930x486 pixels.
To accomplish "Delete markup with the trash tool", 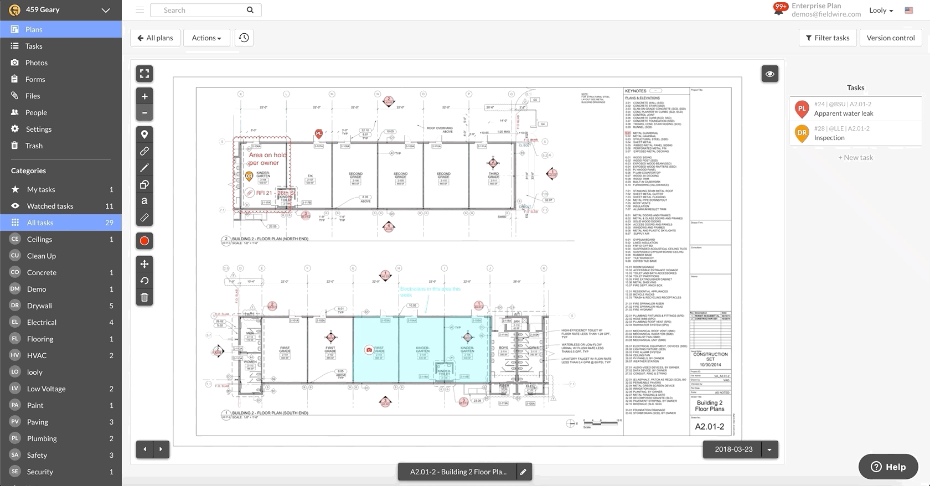I will click(144, 297).
